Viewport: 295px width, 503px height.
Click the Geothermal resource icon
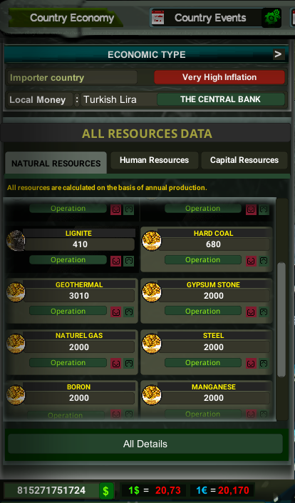(x=16, y=292)
